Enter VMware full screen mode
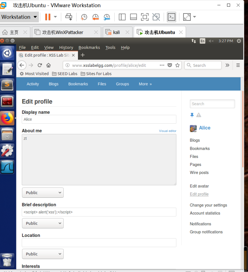Viewport: 248px width, 272px height. click(145, 17)
